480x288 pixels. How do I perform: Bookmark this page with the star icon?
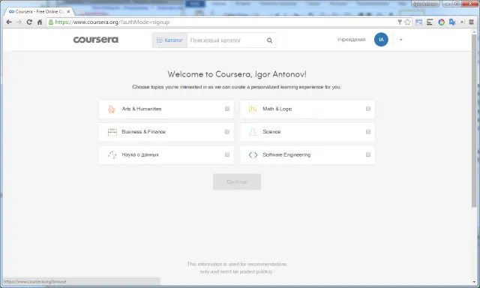pos(407,22)
